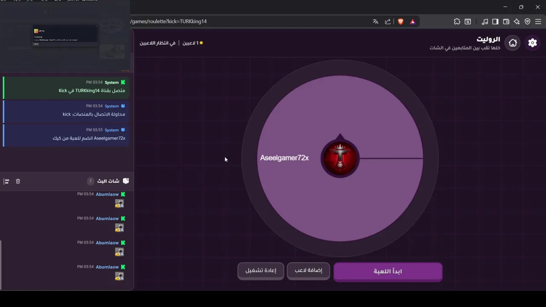Click the chat panel scrollbar
The width and height of the screenshot is (546, 307).
click(1, 264)
